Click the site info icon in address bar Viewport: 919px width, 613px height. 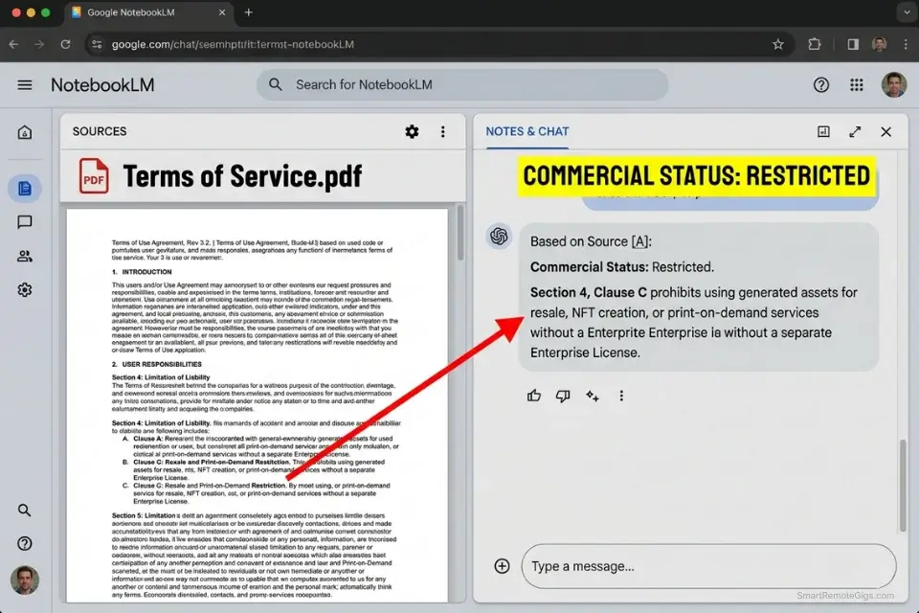(98, 45)
